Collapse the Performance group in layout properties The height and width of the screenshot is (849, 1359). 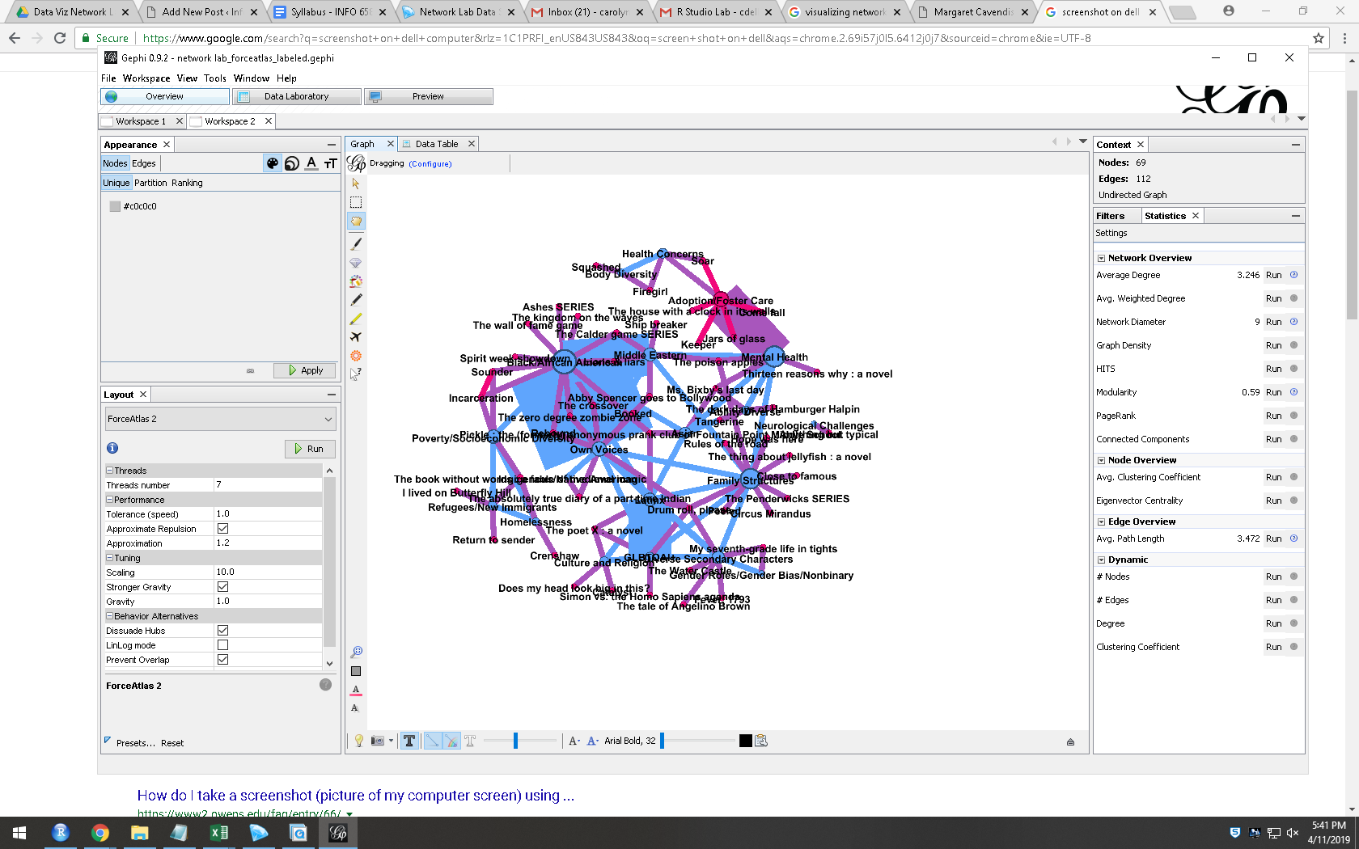(110, 500)
